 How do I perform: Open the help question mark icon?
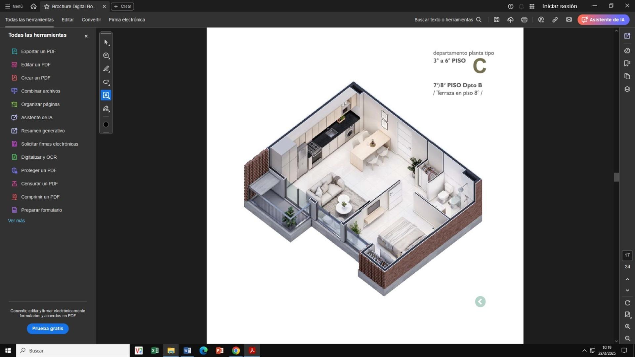click(511, 6)
